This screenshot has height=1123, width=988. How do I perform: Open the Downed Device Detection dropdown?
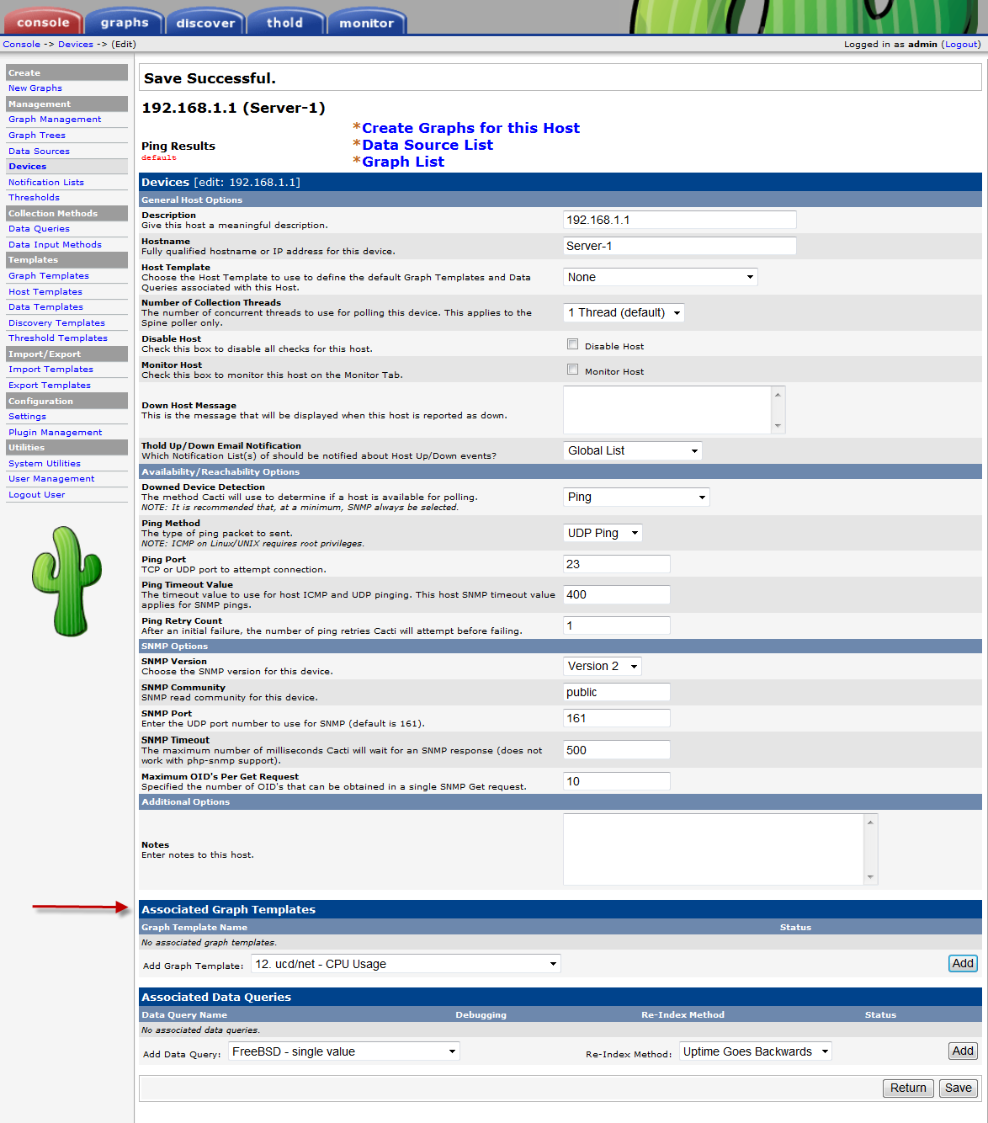(636, 497)
